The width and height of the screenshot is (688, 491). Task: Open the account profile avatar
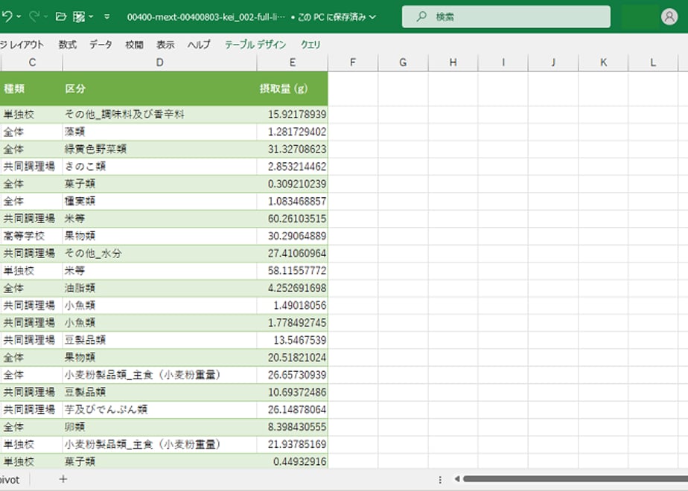(x=669, y=16)
